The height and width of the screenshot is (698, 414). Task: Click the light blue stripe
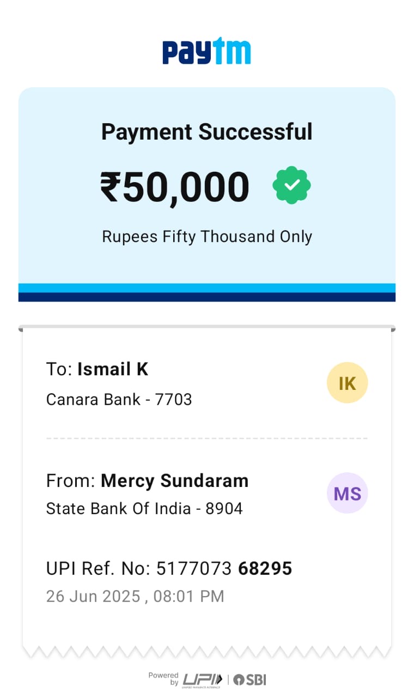click(x=207, y=288)
